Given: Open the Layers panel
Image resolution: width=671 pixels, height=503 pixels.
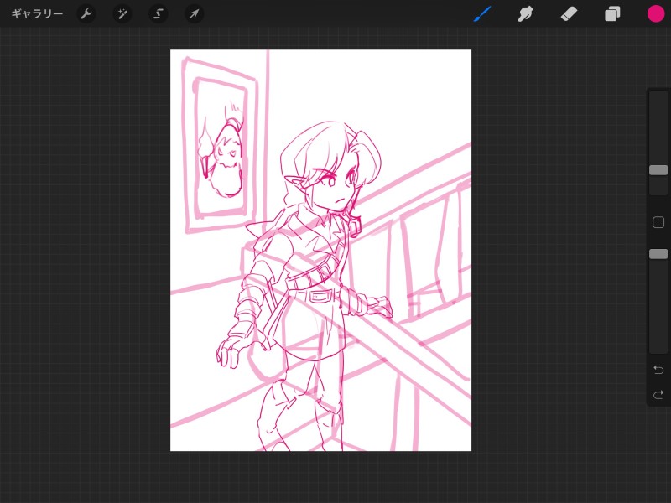Looking at the screenshot, I should 612,13.
